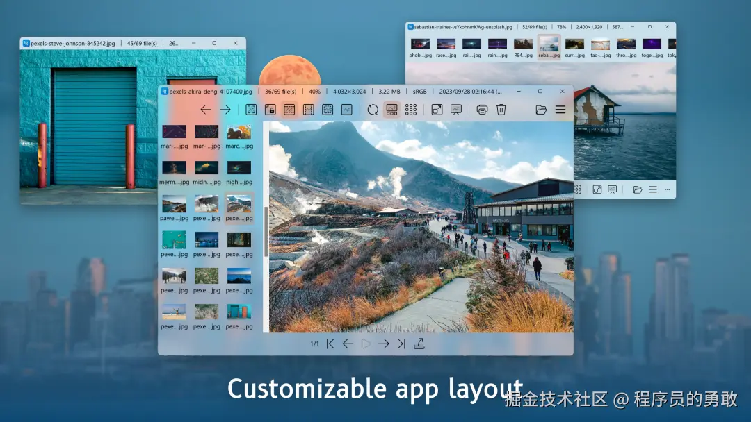Image resolution: width=751 pixels, height=422 pixels.
Task: Refresh image with circular arrows icon
Action: pos(373,110)
